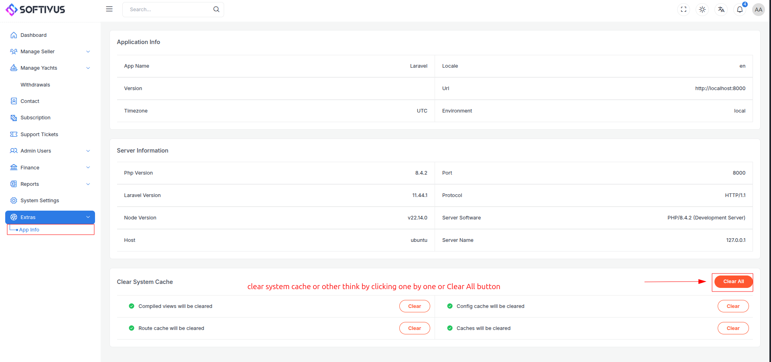Click the search magnifier icon

216,9
